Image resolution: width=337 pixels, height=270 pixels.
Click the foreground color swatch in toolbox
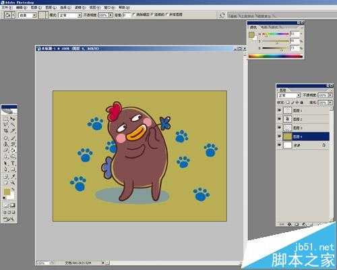[x=7, y=192]
